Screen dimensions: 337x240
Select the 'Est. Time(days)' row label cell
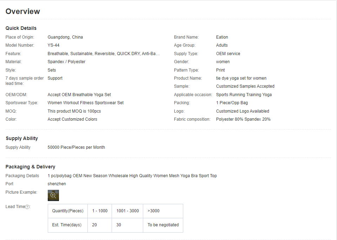click(68, 225)
